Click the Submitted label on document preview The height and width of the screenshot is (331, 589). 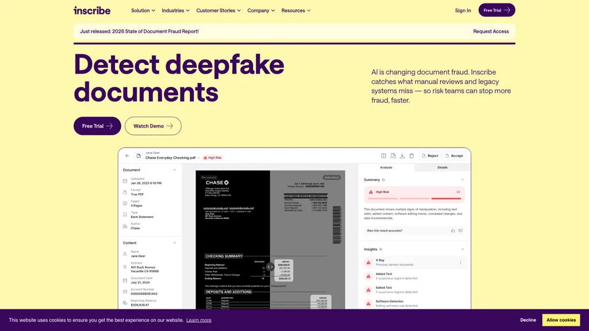click(x=331, y=178)
